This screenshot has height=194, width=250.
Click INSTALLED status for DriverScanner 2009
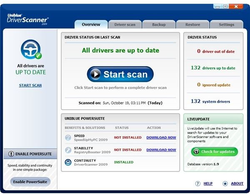coord(124,162)
